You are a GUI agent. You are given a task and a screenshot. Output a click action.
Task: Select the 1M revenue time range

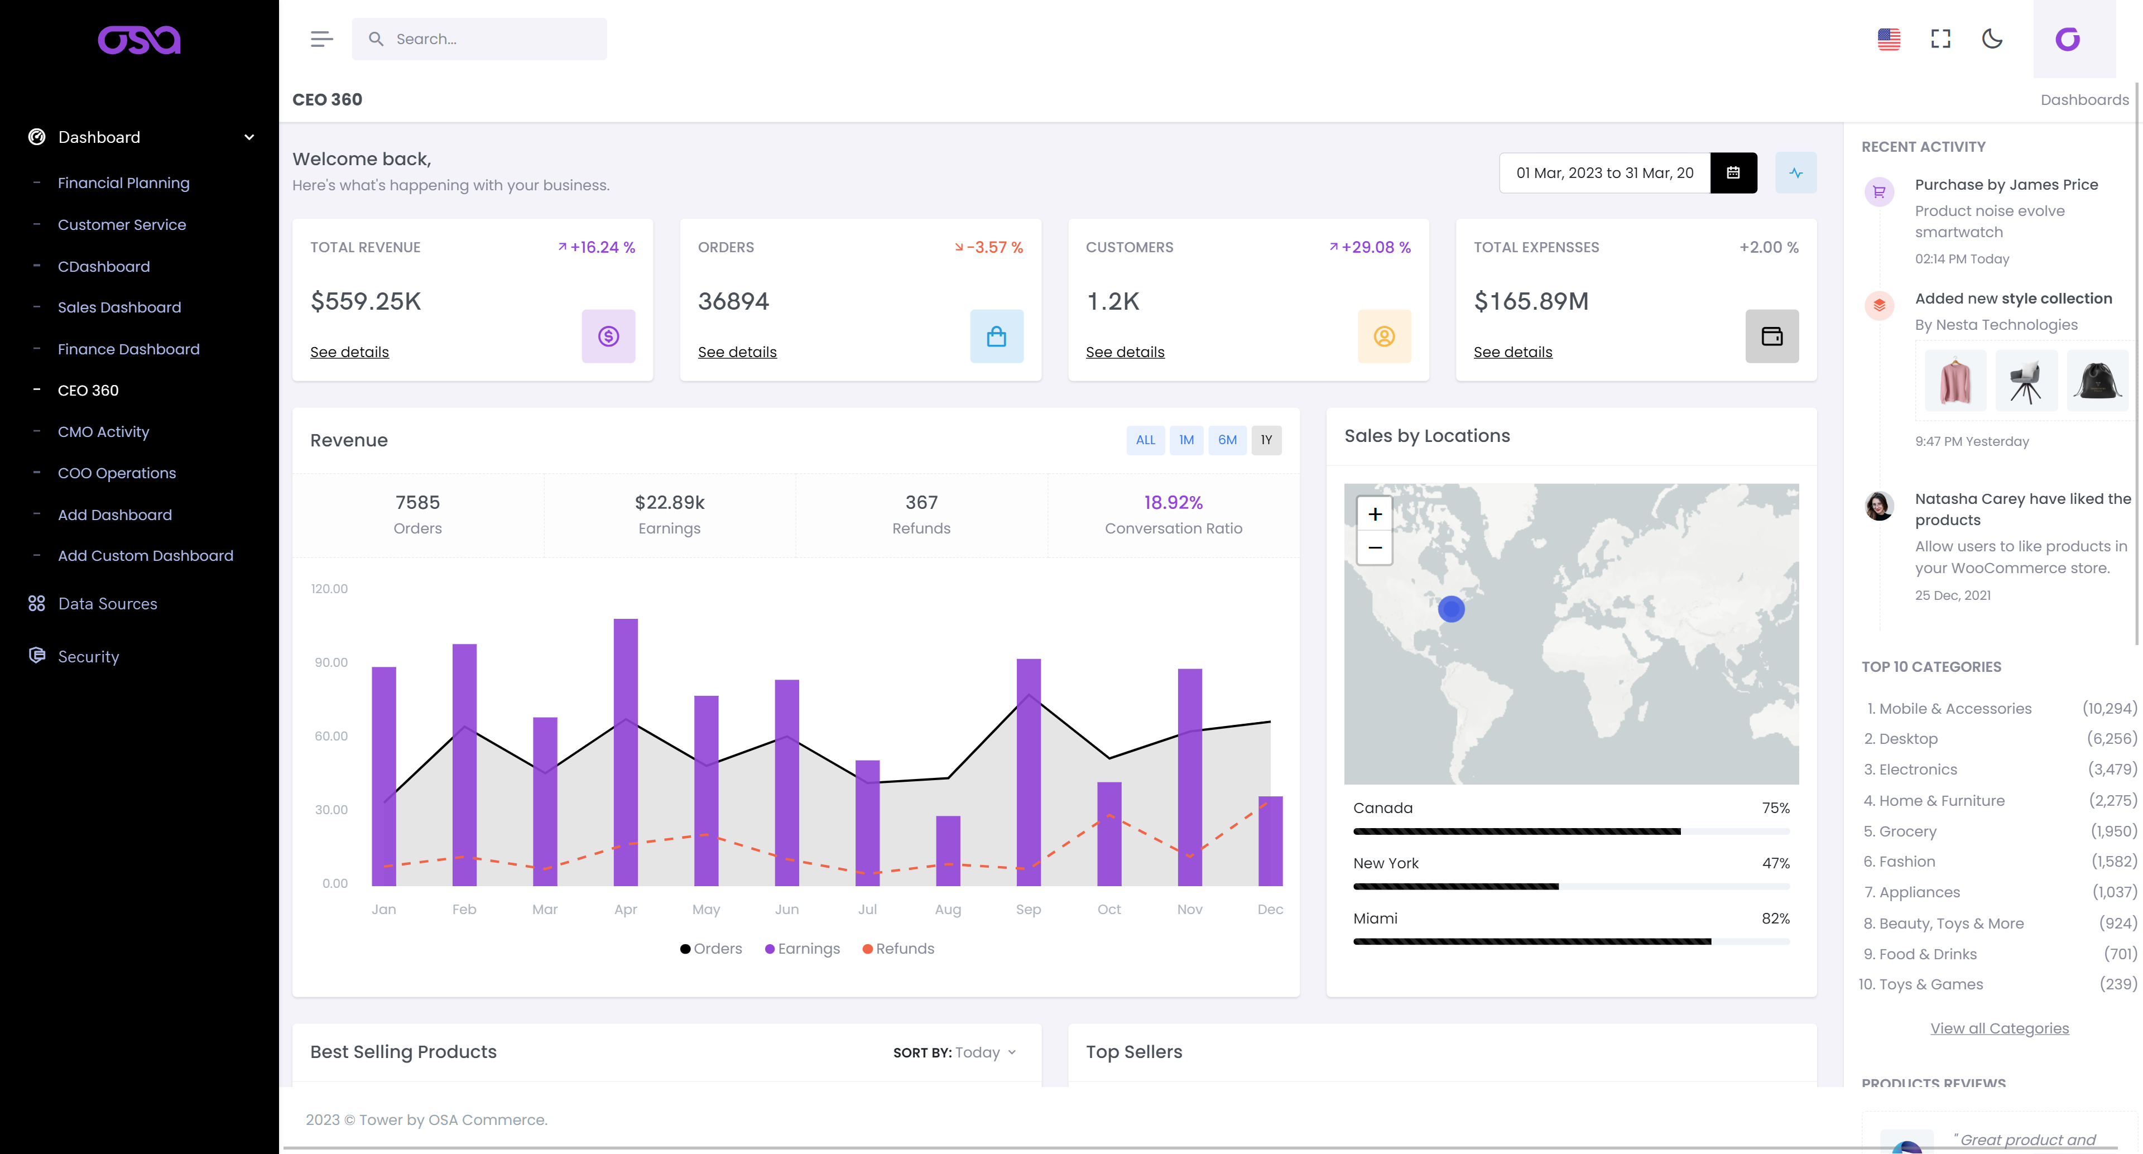click(x=1186, y=440)
